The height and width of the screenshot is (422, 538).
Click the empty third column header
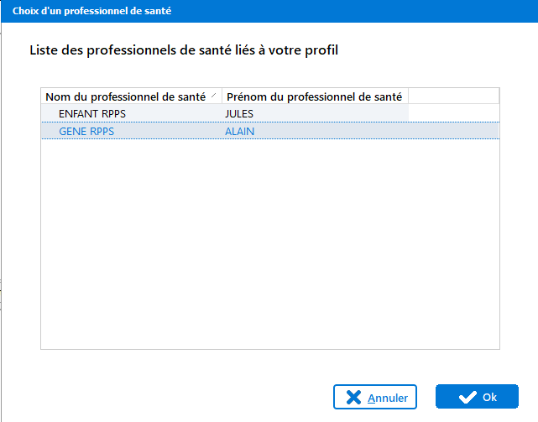(453, 96)
